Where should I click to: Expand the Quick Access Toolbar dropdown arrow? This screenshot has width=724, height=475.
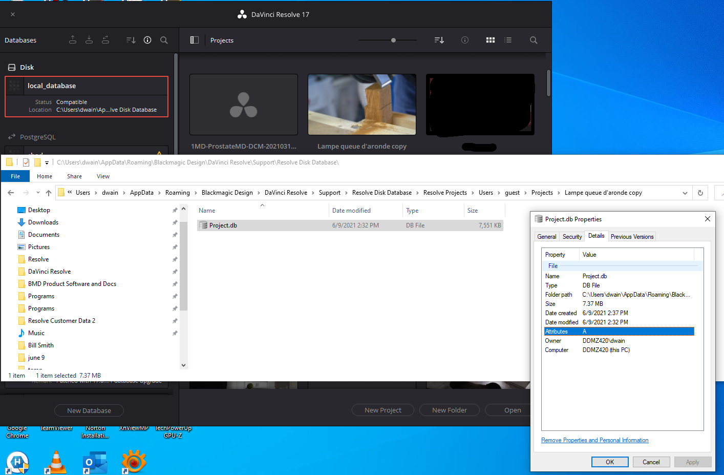click(47, 162)
